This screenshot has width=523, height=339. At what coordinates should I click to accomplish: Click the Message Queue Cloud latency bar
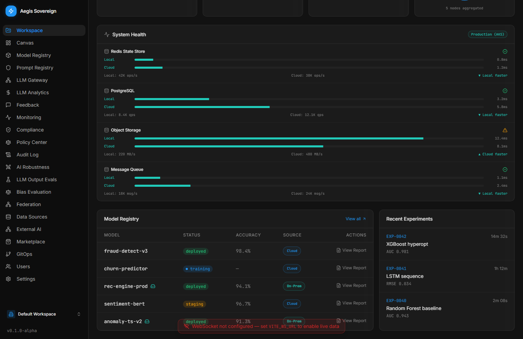click(x=309, y=186)
